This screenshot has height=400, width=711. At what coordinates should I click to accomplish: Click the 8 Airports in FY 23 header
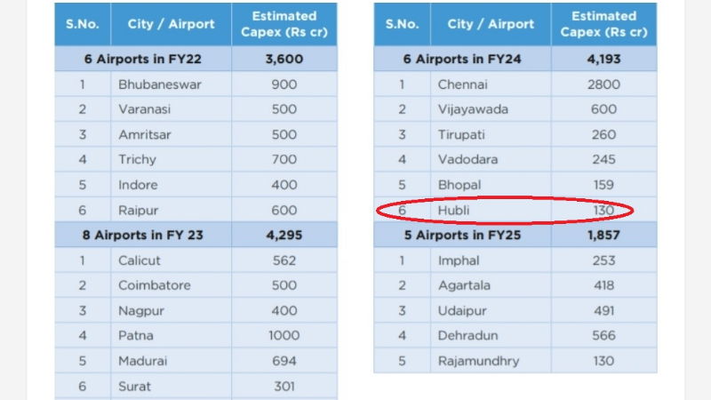143,235
